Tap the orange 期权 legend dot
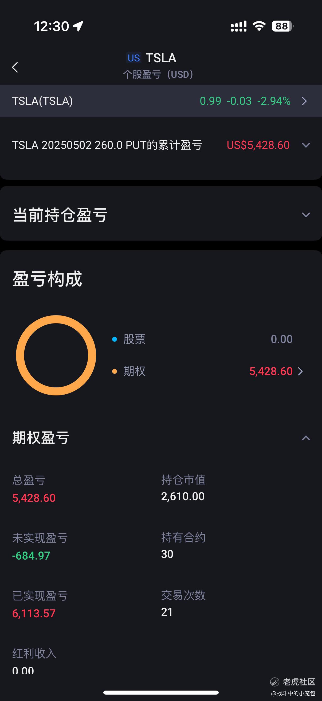 tap(114, 371)
